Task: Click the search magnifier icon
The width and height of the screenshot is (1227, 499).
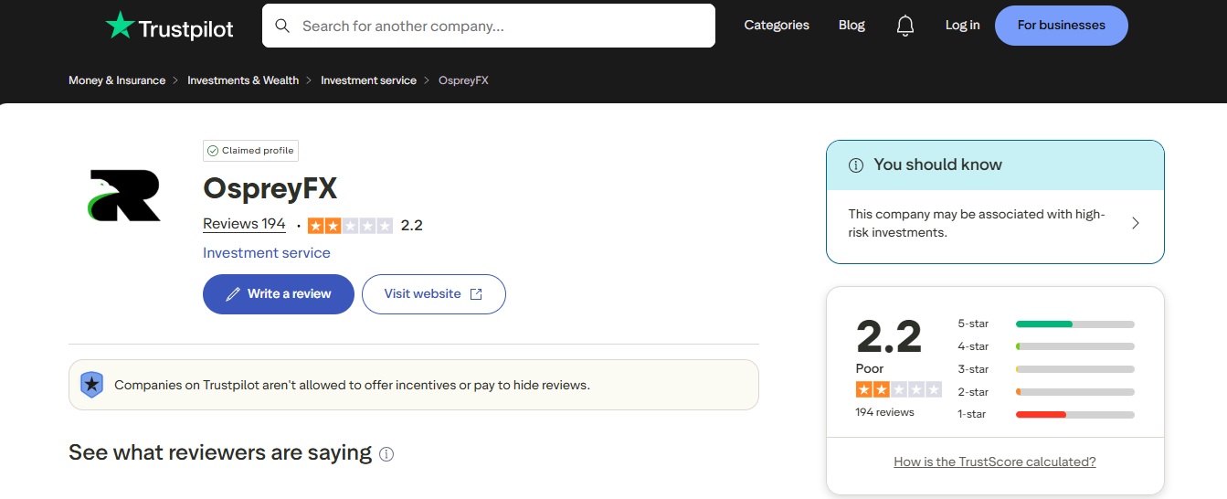Action: pyautogui.click(x=282, y=26)
